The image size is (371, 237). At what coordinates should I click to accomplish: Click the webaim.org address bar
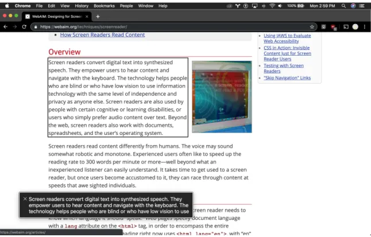tap(174, 27)
